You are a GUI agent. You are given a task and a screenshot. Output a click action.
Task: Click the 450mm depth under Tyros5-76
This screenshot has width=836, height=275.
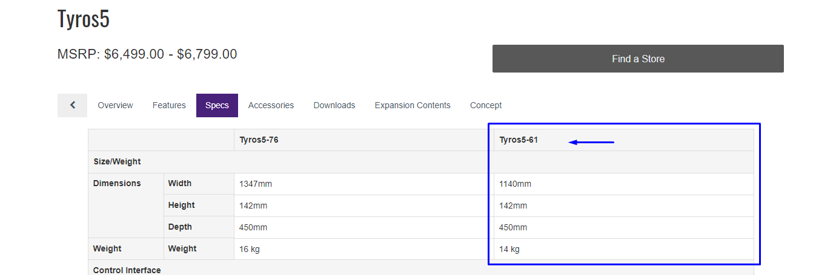(x=253, y=227)
